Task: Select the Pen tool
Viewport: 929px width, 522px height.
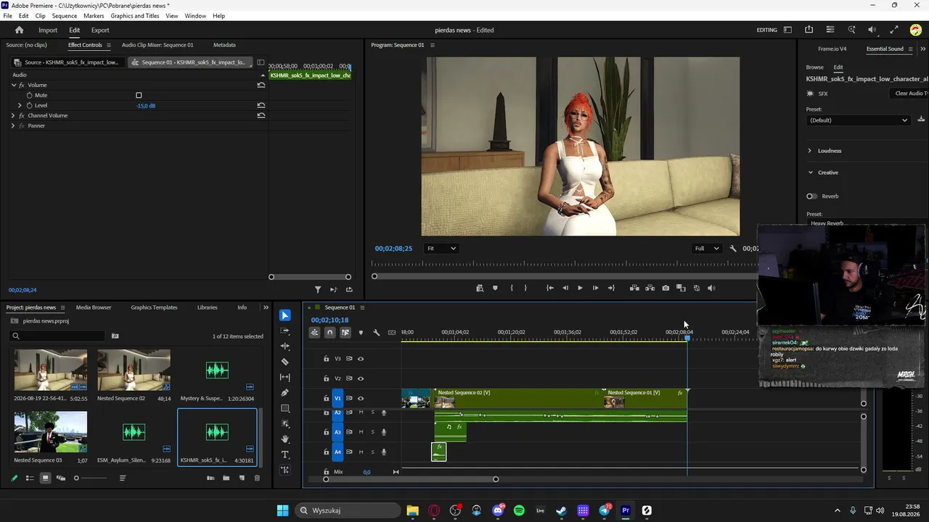Action: click(x=285, y=393)
